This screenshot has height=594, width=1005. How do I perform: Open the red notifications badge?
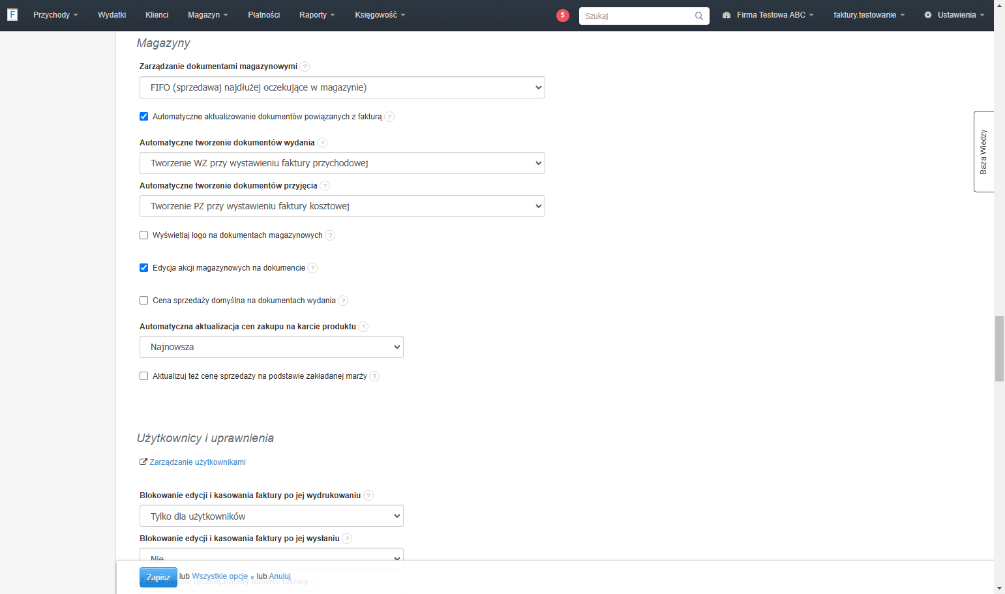563,16
